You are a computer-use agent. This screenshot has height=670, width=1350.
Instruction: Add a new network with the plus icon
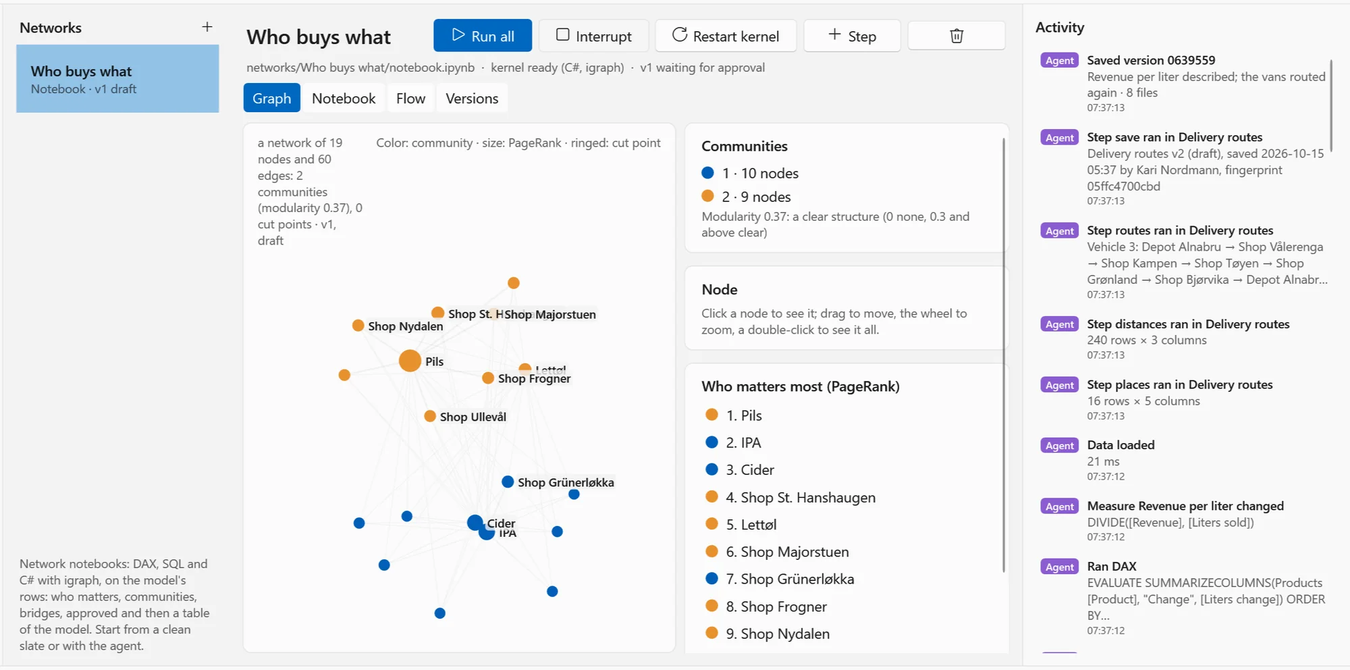click(207, 27)
